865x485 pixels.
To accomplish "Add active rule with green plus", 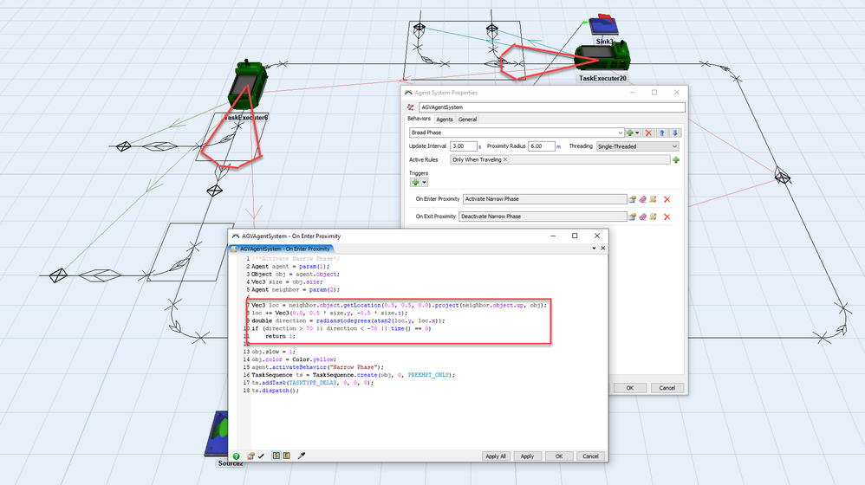I will (x=676, y=160).
